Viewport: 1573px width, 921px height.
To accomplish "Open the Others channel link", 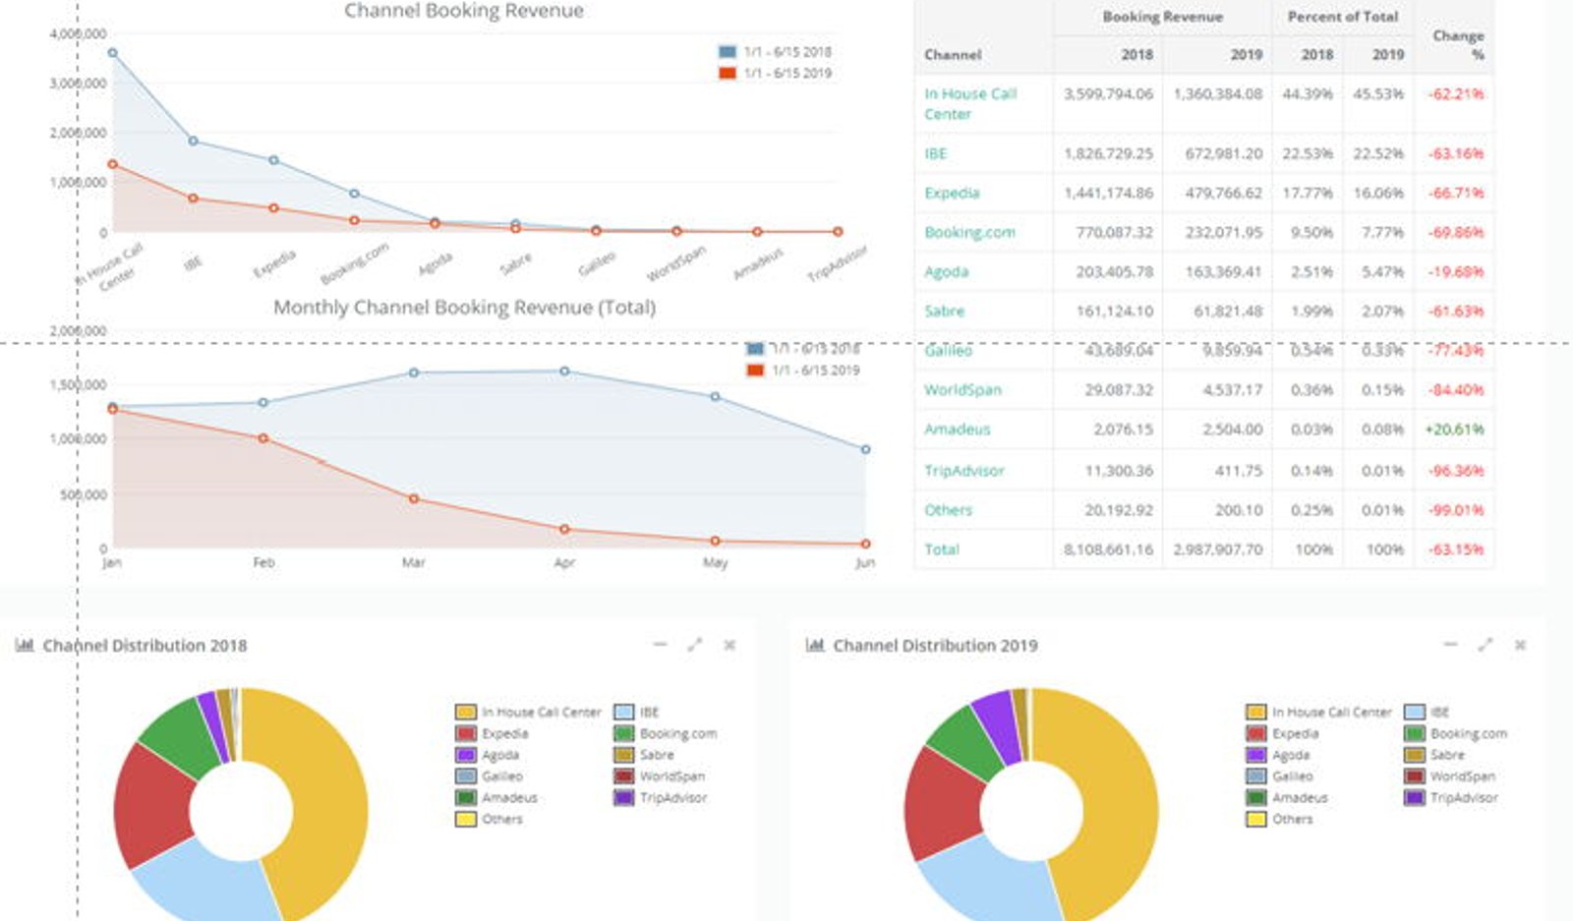I will (x=948, y=510).
